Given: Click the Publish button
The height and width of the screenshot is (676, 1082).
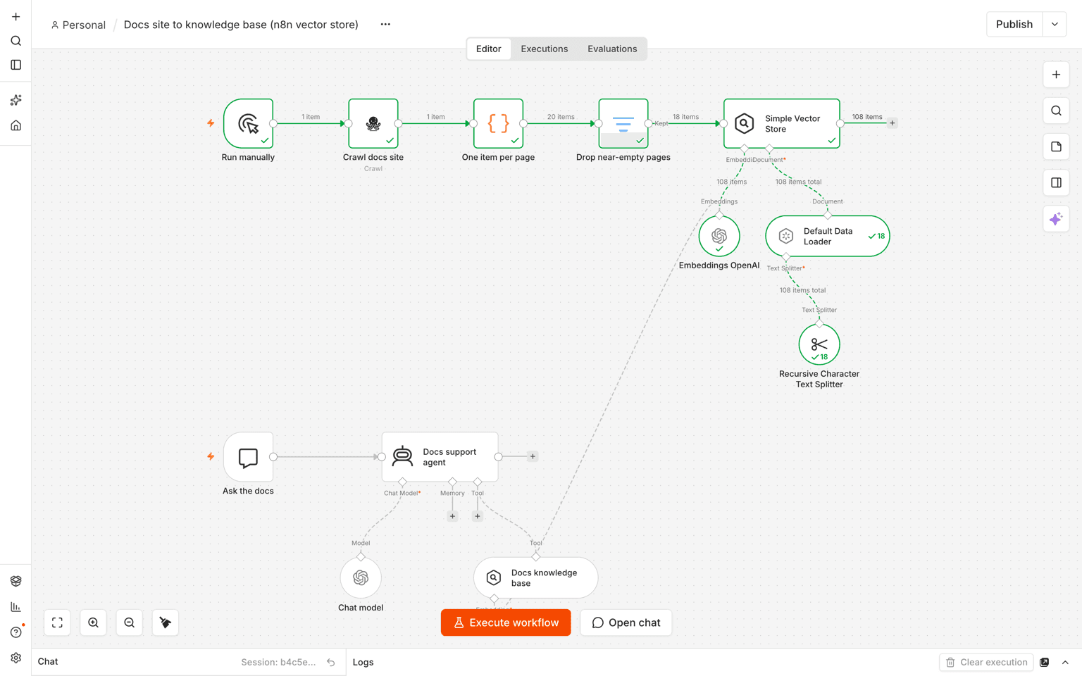Looking at the screenshot, I should coord(1014,24).
